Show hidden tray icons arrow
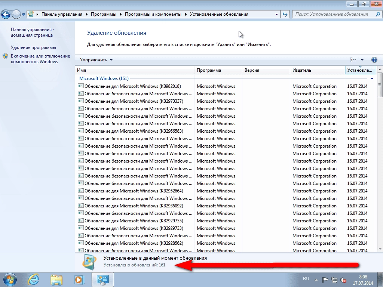Screen dimensions: 383x287 [x=316, y=280]
